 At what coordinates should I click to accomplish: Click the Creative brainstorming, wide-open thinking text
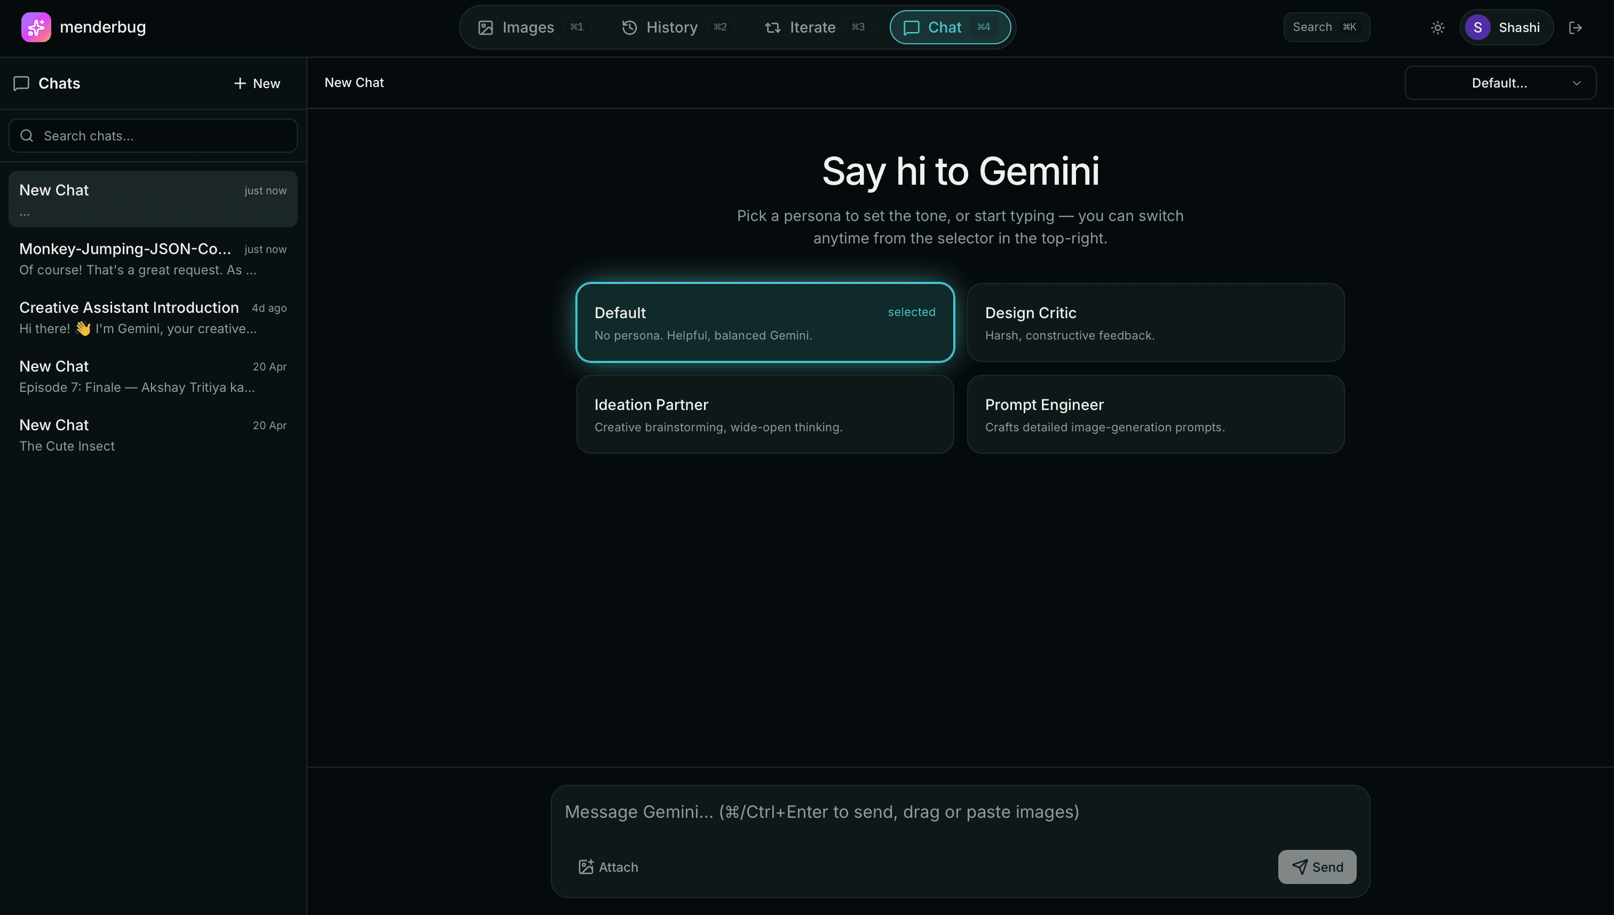(718, 427)
